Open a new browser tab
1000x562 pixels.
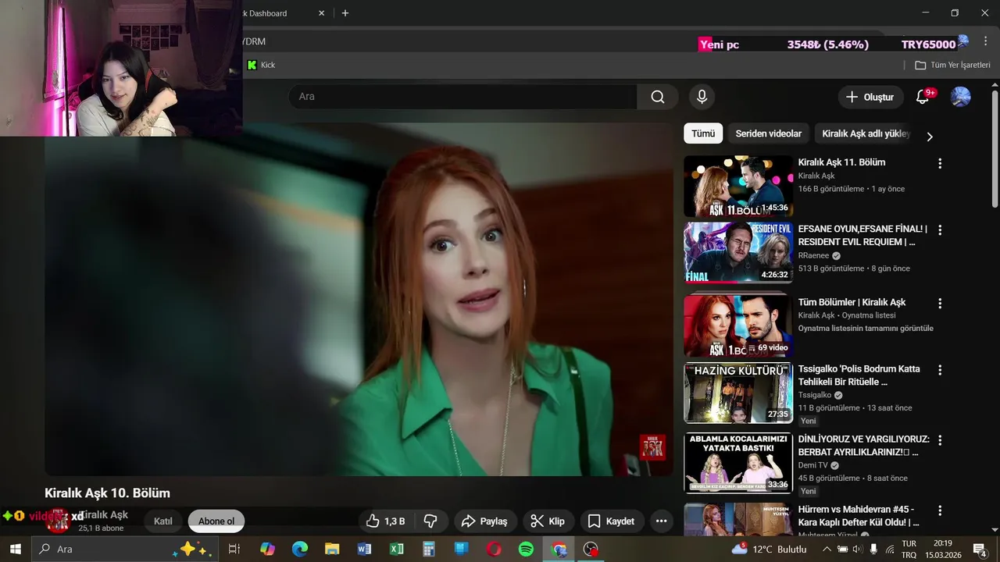[x=345, y=13]
